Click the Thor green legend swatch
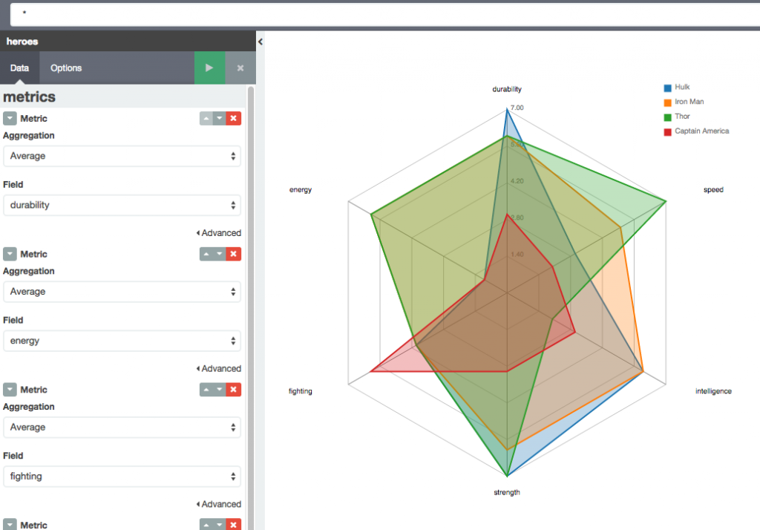The width and height of the screenshot is (760, 530). click(x=667, y=117)
